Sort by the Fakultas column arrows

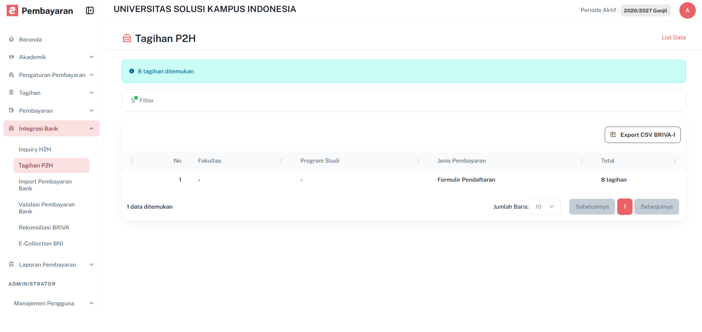281,161
